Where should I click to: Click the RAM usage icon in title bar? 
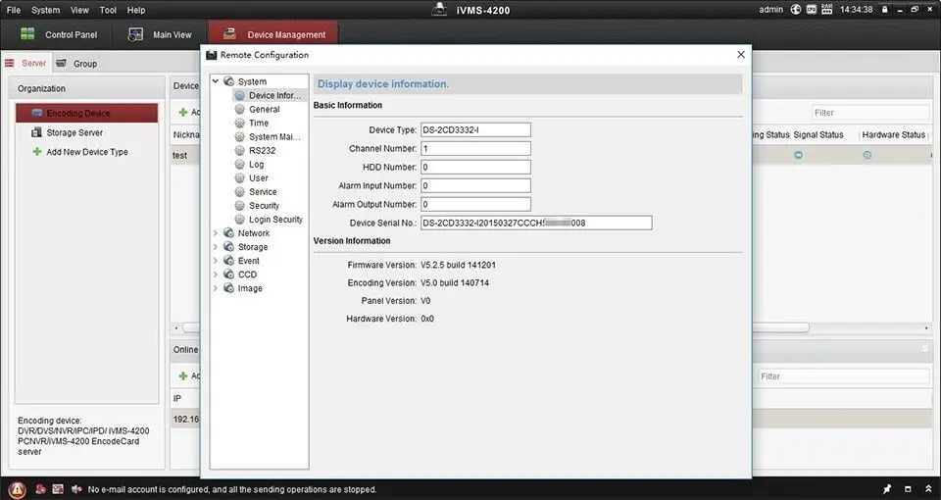coord(827,9)
